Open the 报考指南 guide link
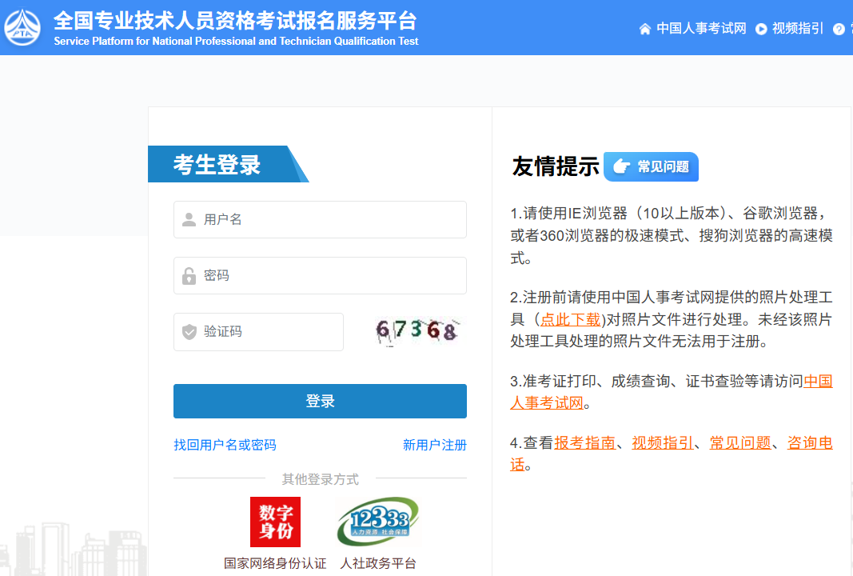The height and width of the screenshot is (576, 853). pyautogui.click(x=584, y=442)
